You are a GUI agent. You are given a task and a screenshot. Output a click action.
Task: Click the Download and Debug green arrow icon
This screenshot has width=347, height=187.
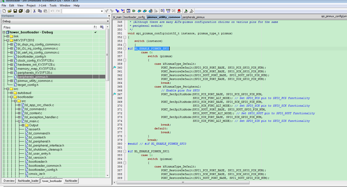tap(186, 11)
